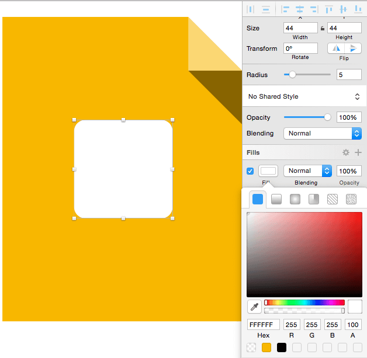Click the G value field
The height and width of the screenshot is (358, 367).
[x=311, y=325]
